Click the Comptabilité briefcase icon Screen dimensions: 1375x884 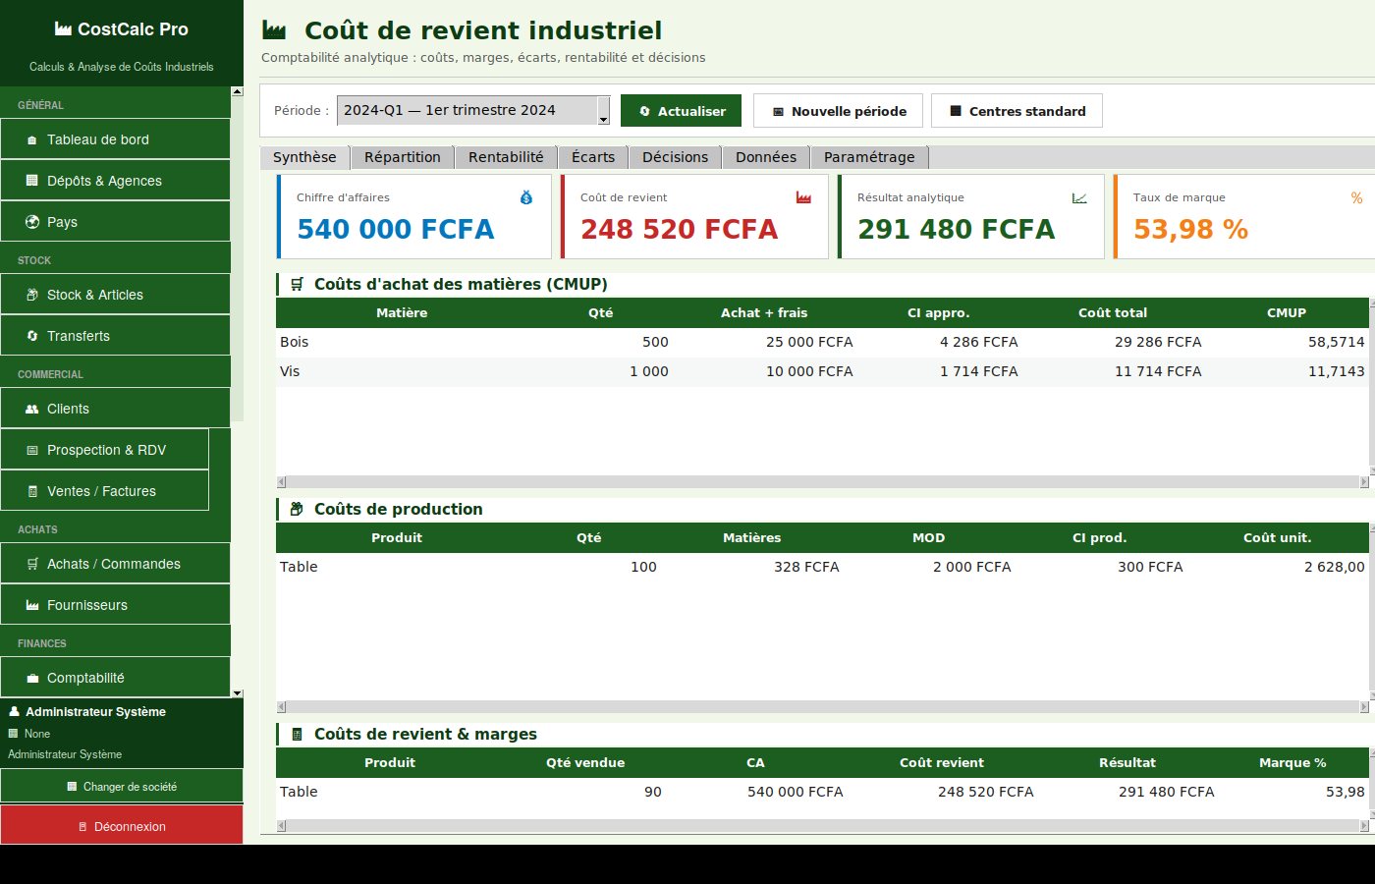[x=32, y=678]
